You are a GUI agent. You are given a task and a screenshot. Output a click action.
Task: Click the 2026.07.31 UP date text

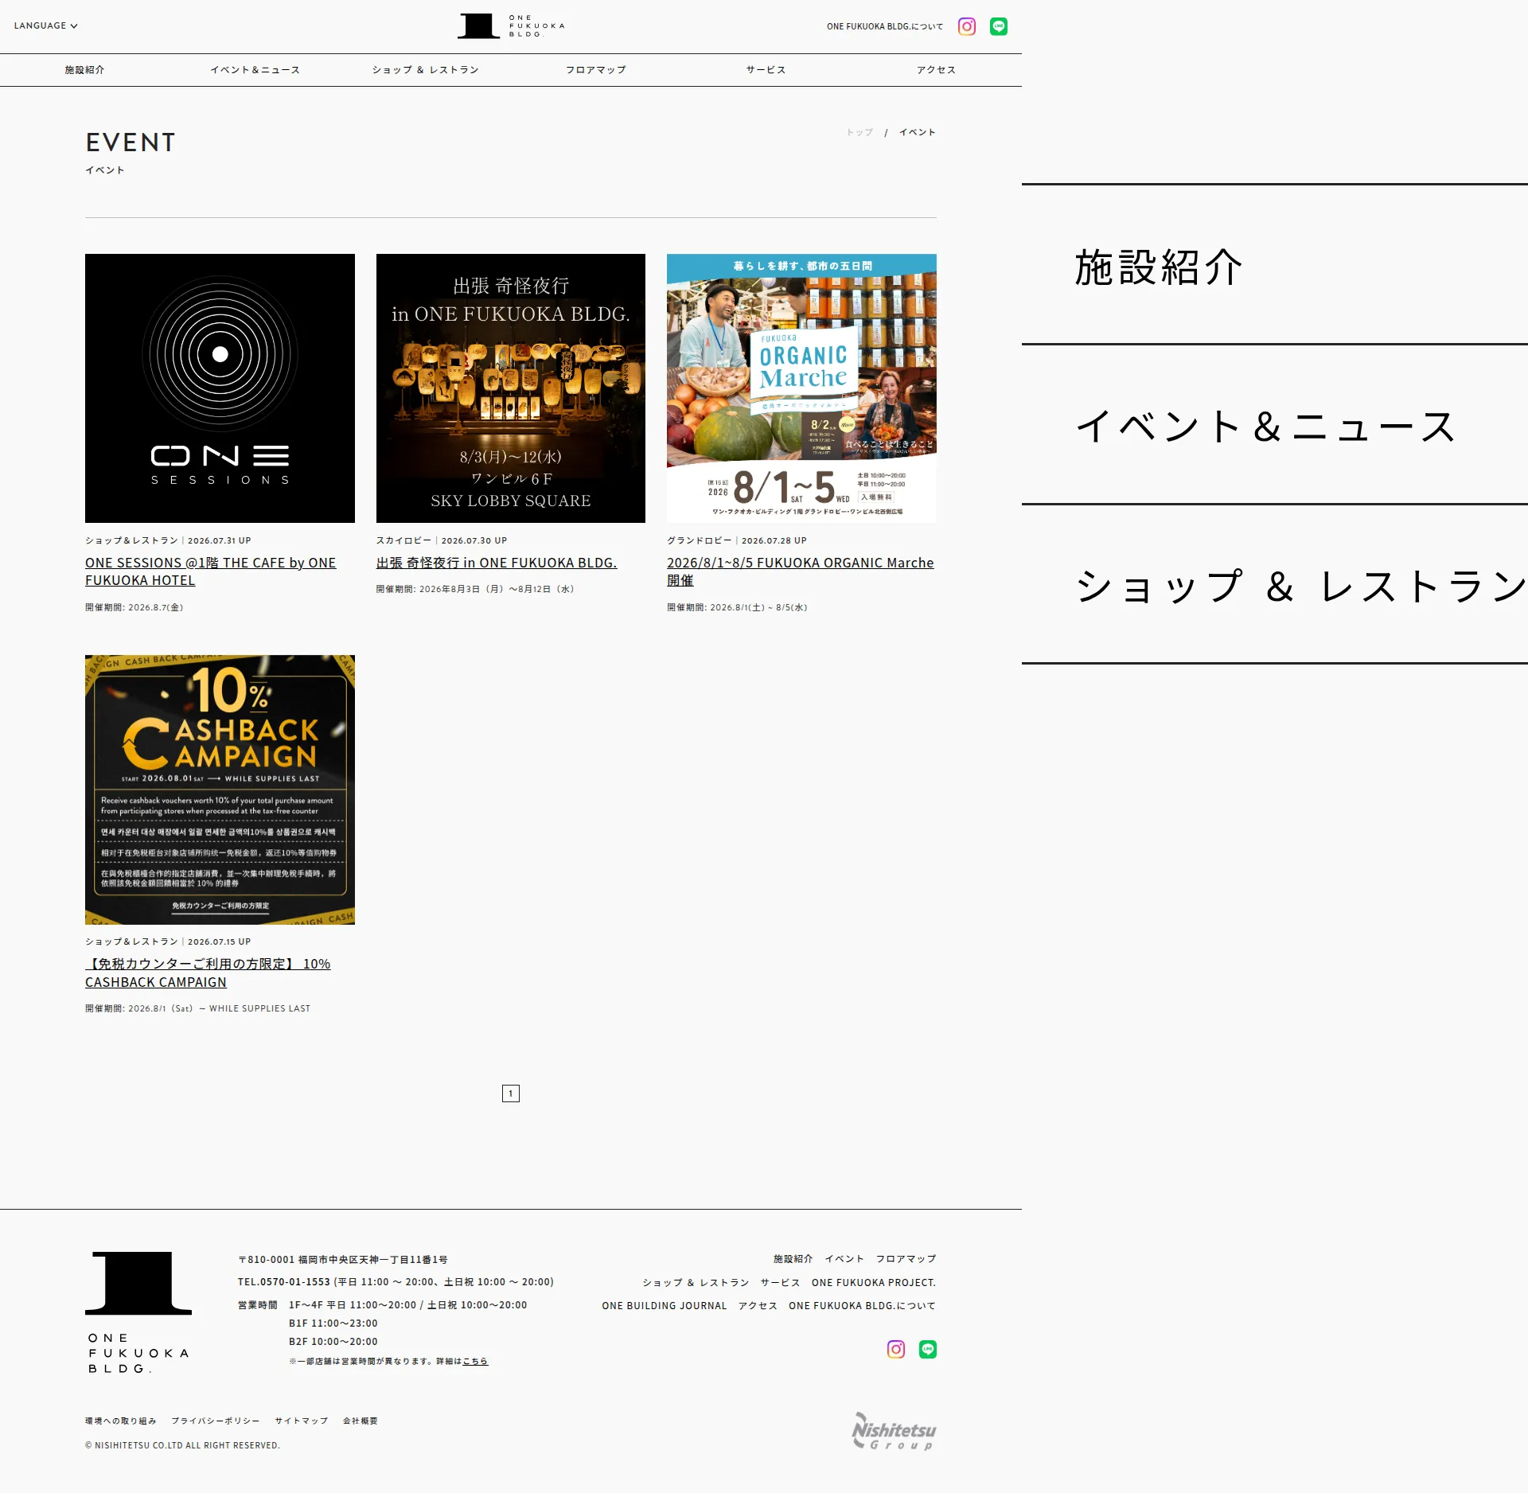220,540
